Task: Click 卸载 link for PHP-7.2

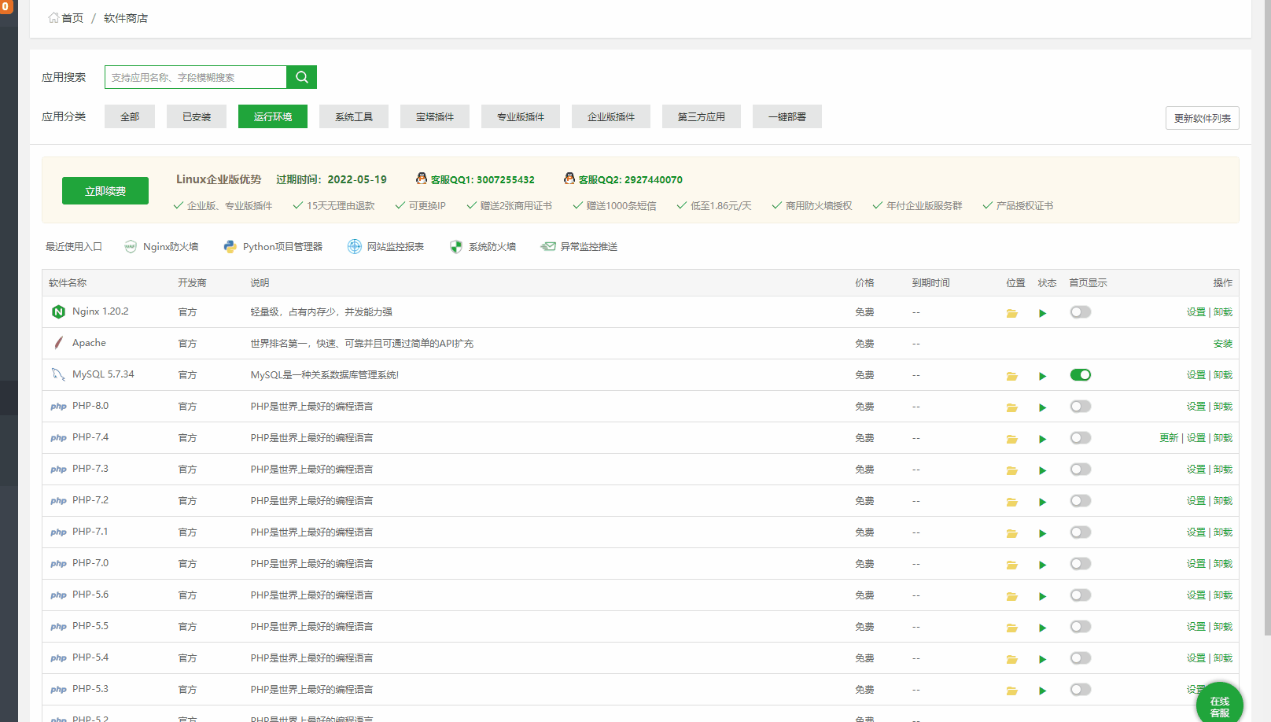Action: click(x=1223, y=501)
